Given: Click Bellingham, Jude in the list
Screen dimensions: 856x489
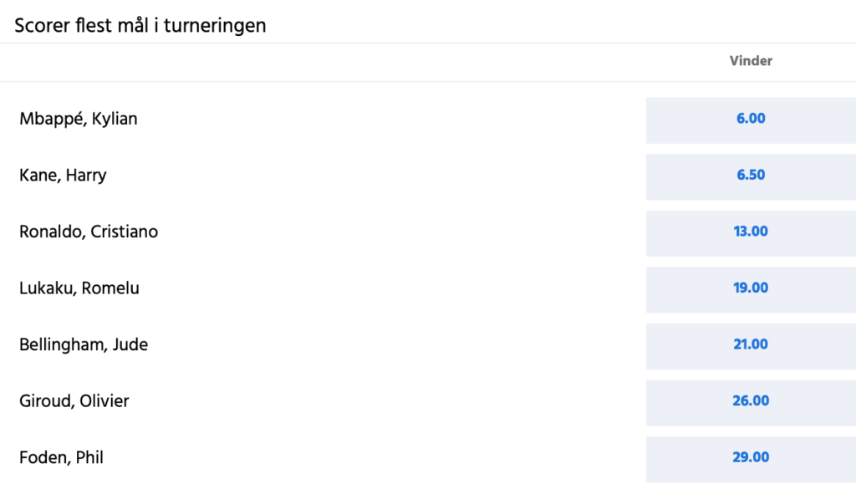Looking at the screenshot, I should pyautogui.click(x=84, y=344).
